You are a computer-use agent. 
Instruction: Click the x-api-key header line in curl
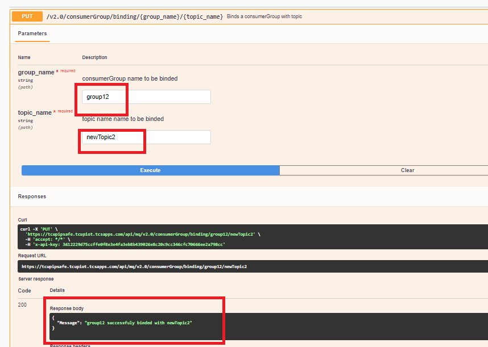125,244
